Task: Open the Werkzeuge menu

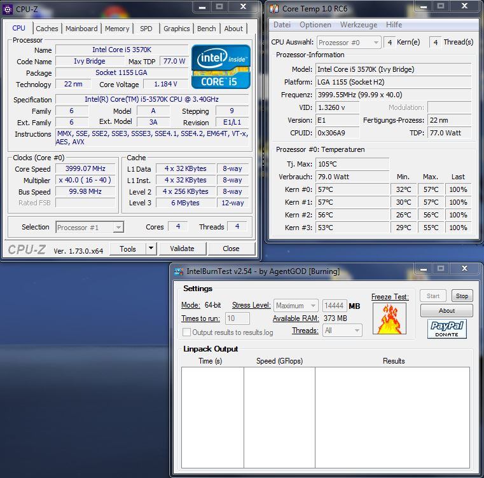Action: (358, 25)
